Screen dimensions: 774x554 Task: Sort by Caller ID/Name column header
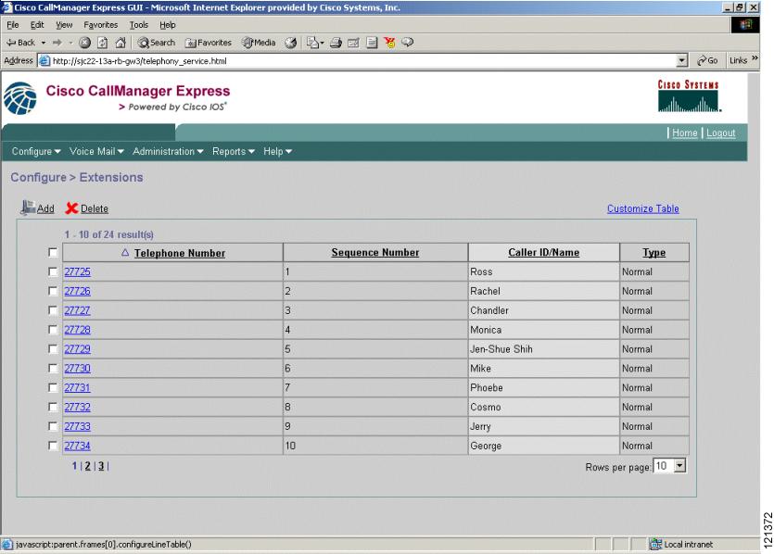tap(543, 253)
